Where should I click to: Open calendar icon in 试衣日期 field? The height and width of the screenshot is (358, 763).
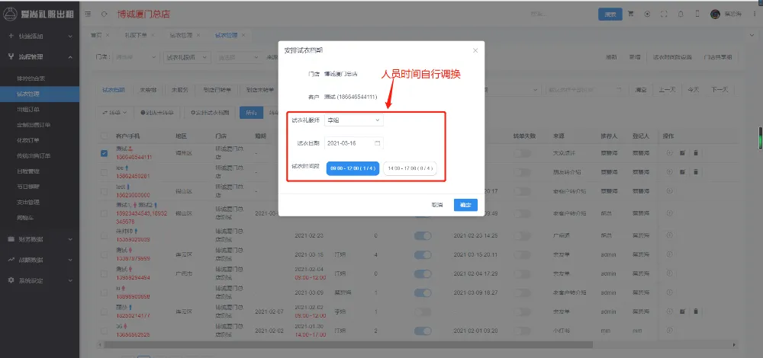pyautogui.click(x=377, y=143)
